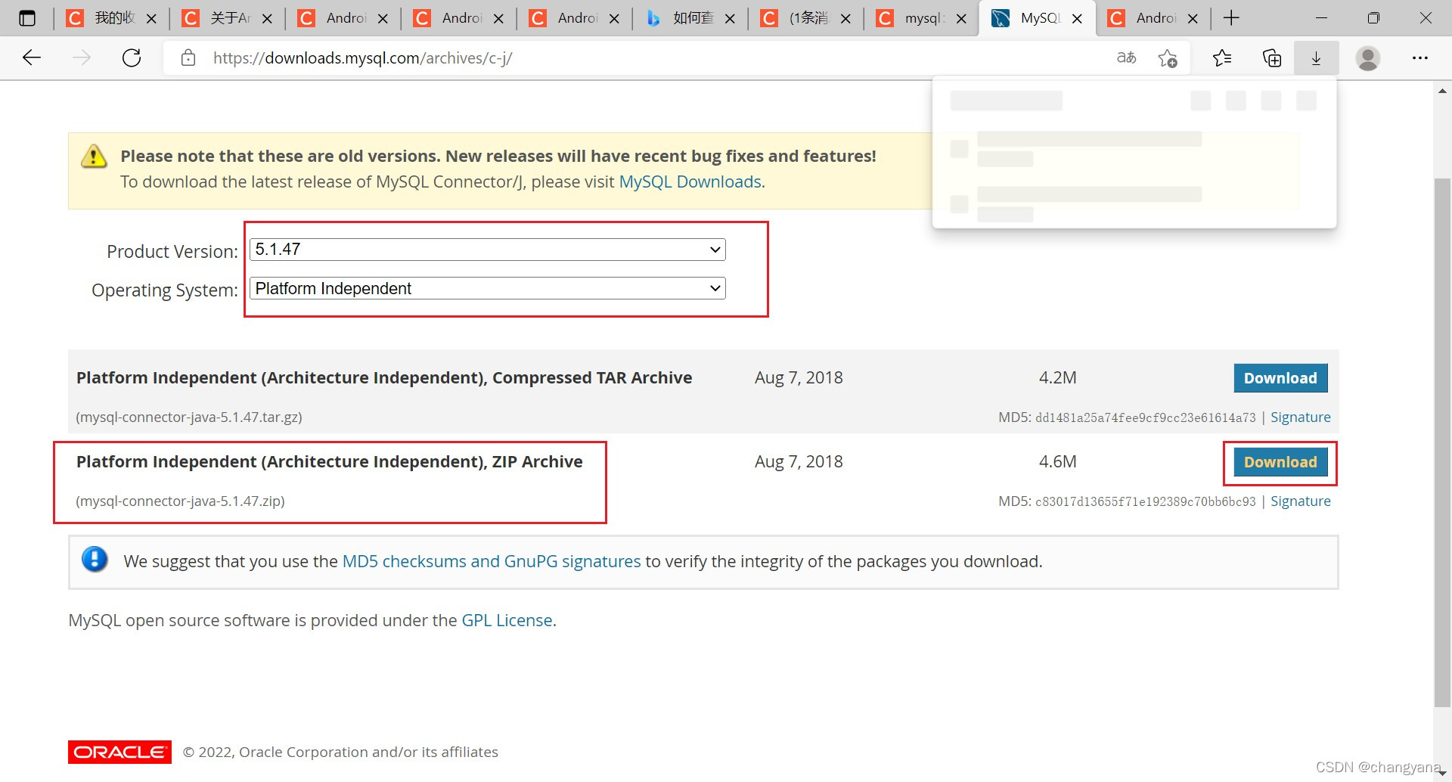Select the mysql-connector-java-5.1.47.zip filename text
Screen dimensions: 1452x782
pyautogui.click(x=180, y=501)
